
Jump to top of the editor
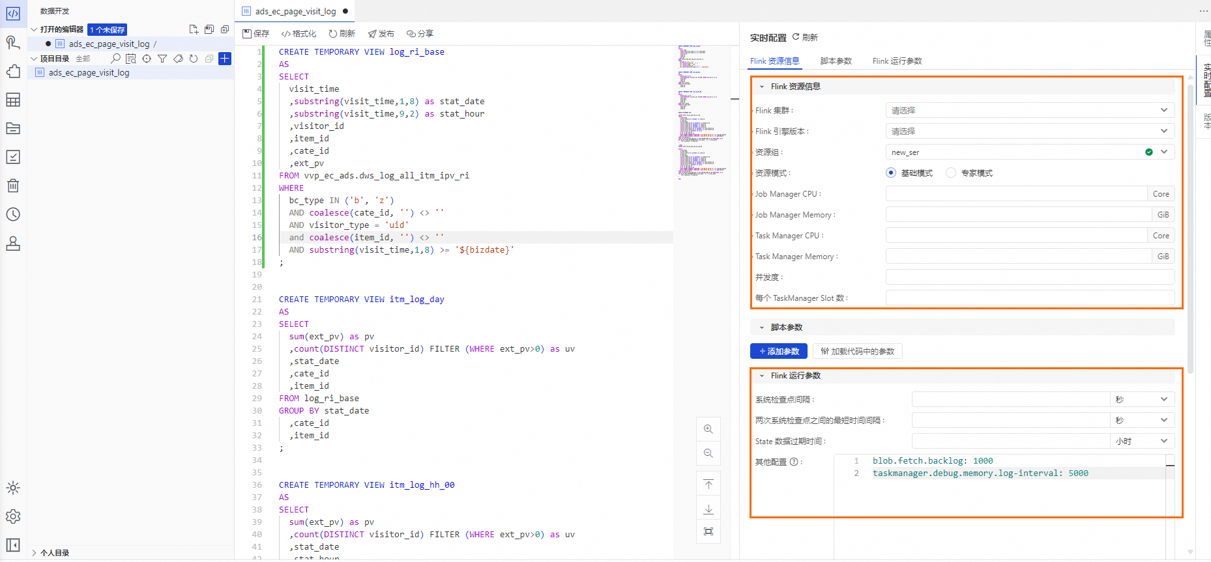(708, 484)
